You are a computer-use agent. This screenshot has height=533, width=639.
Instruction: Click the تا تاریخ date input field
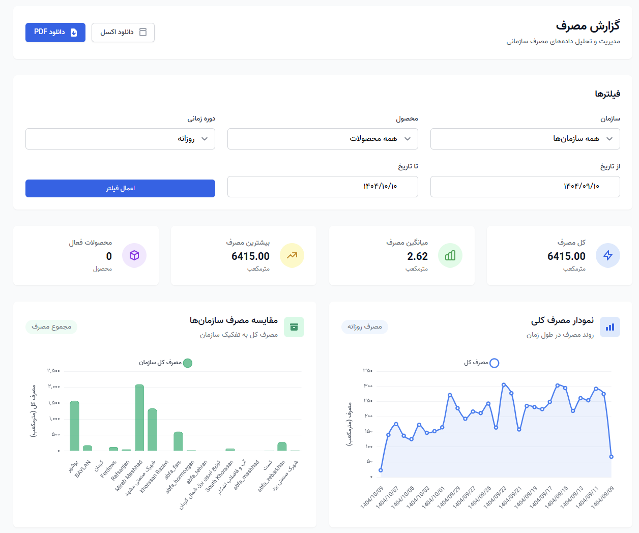(323, 186)
